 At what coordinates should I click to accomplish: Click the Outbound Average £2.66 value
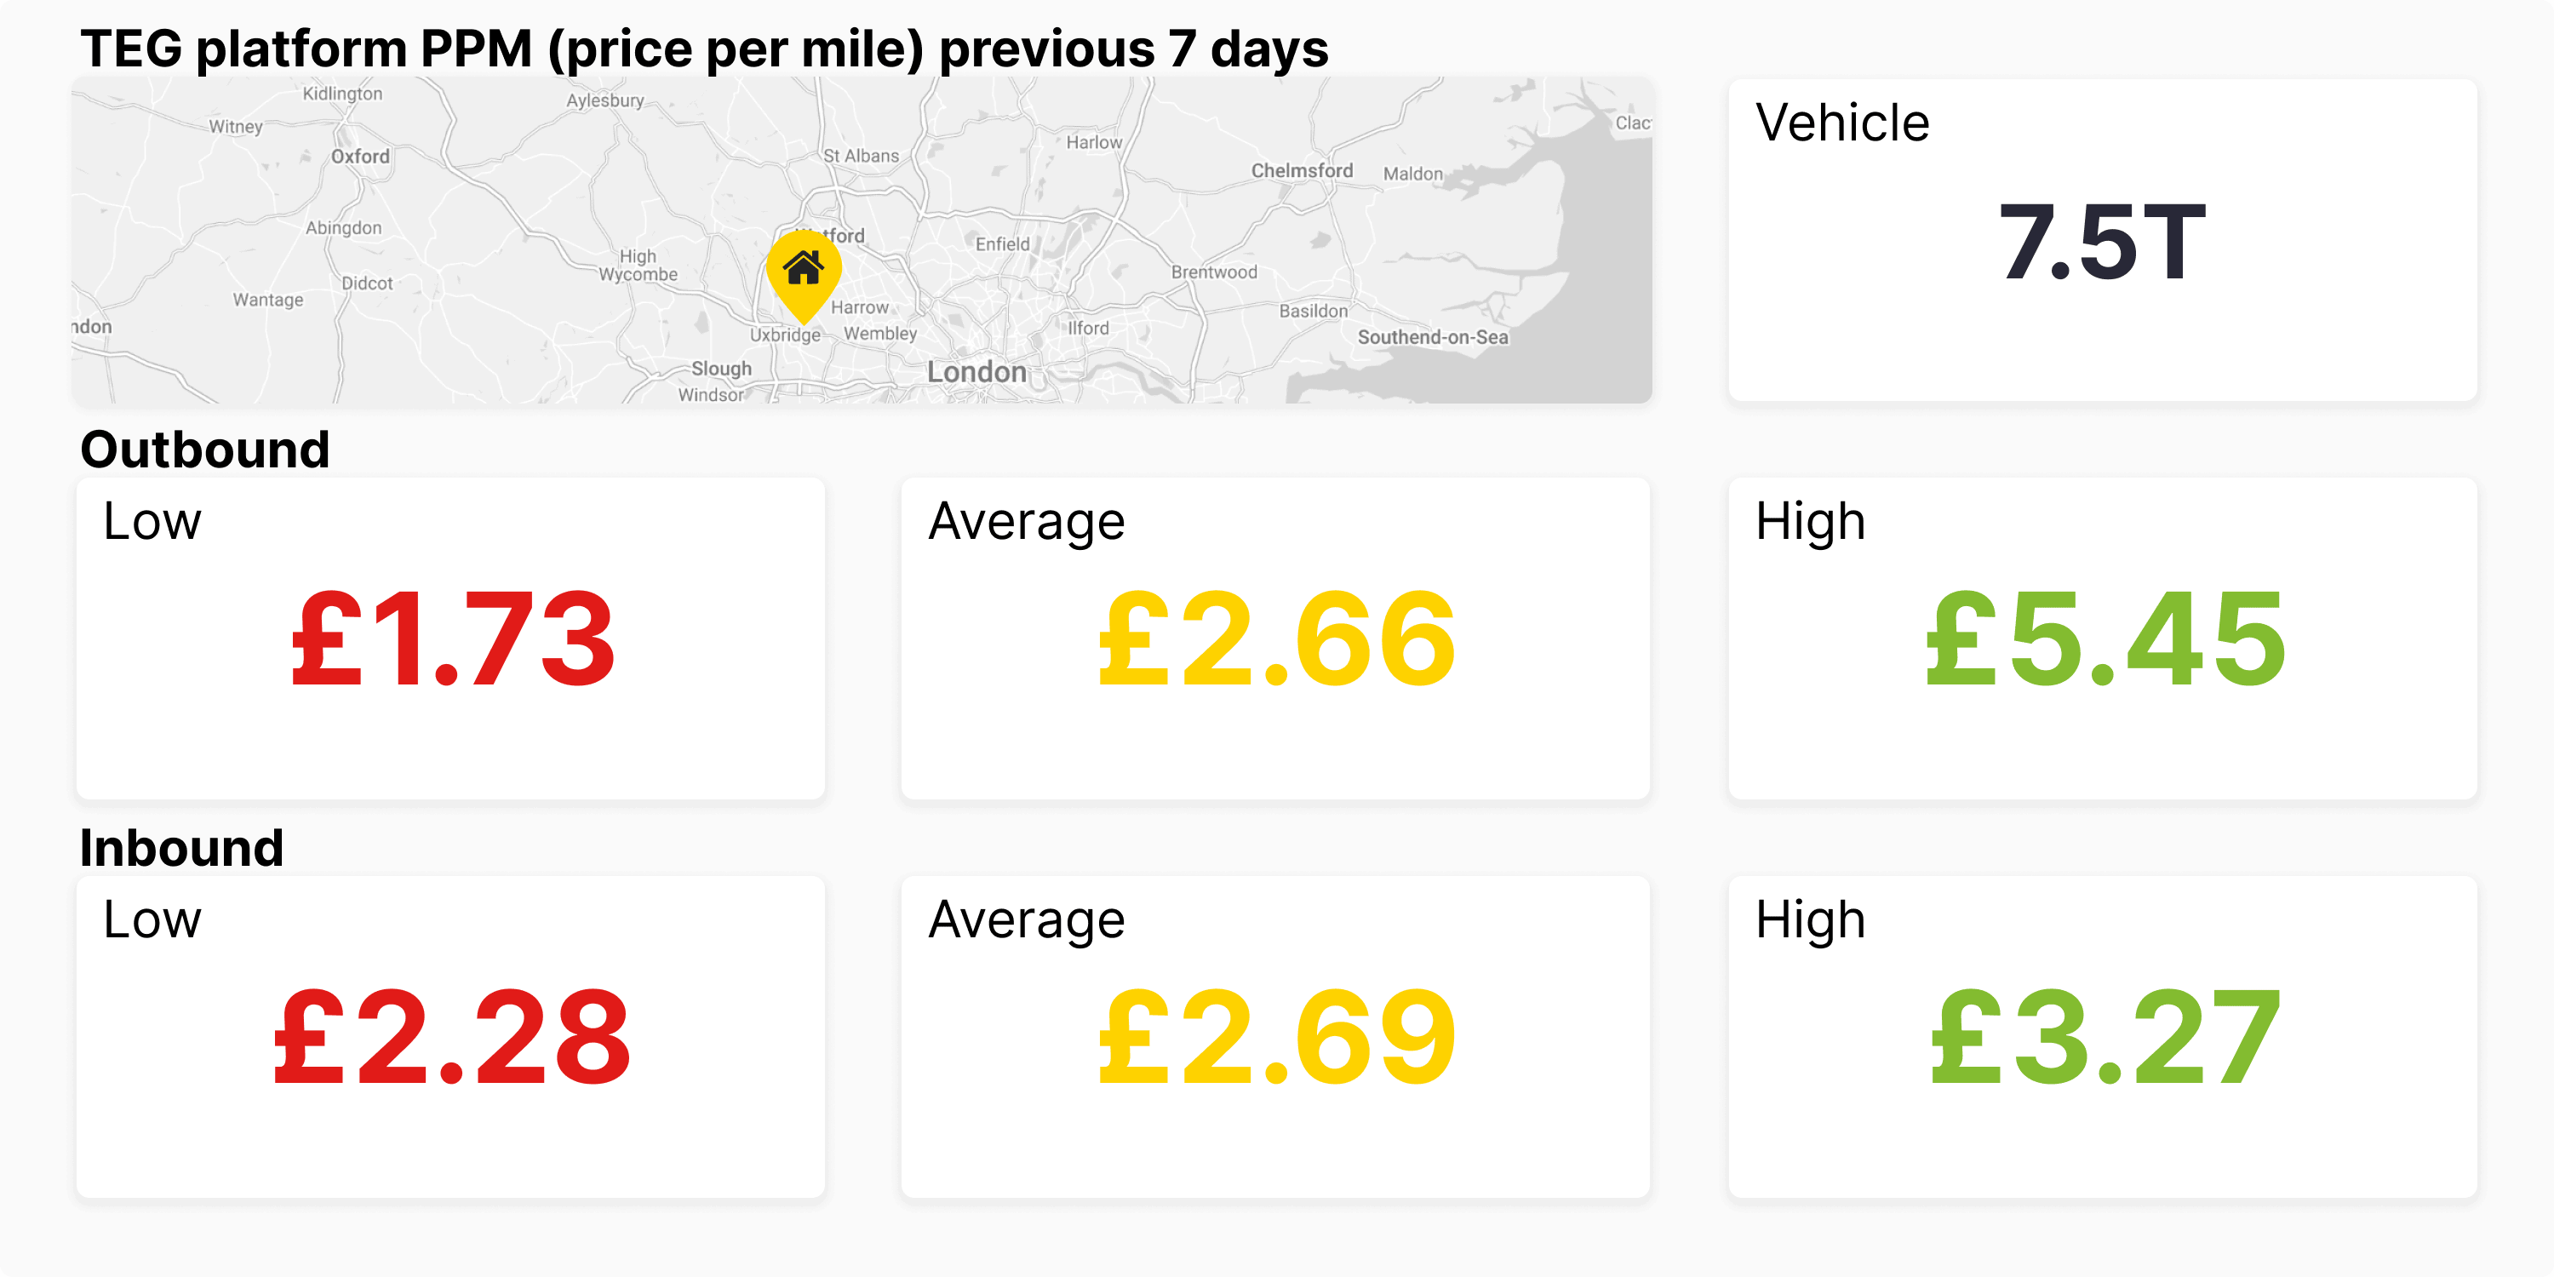(1276, 639)
